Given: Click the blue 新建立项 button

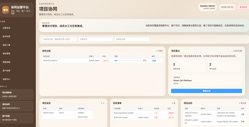Looking at the screenshot, I should 206,91.
